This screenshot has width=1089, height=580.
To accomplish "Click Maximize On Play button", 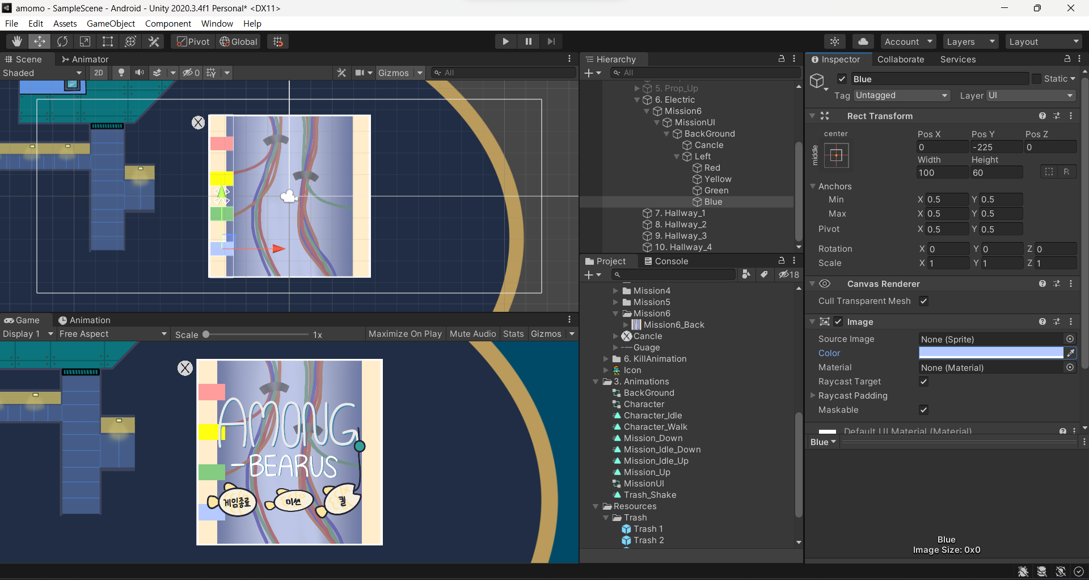I will [x=405, y=334].
